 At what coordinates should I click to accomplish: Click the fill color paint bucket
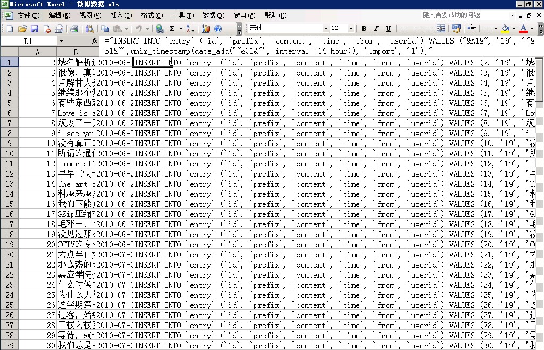coord(505,29)
